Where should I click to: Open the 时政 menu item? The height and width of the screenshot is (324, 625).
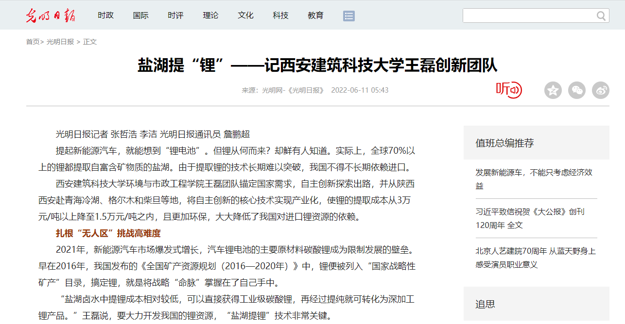click(105, 16)
